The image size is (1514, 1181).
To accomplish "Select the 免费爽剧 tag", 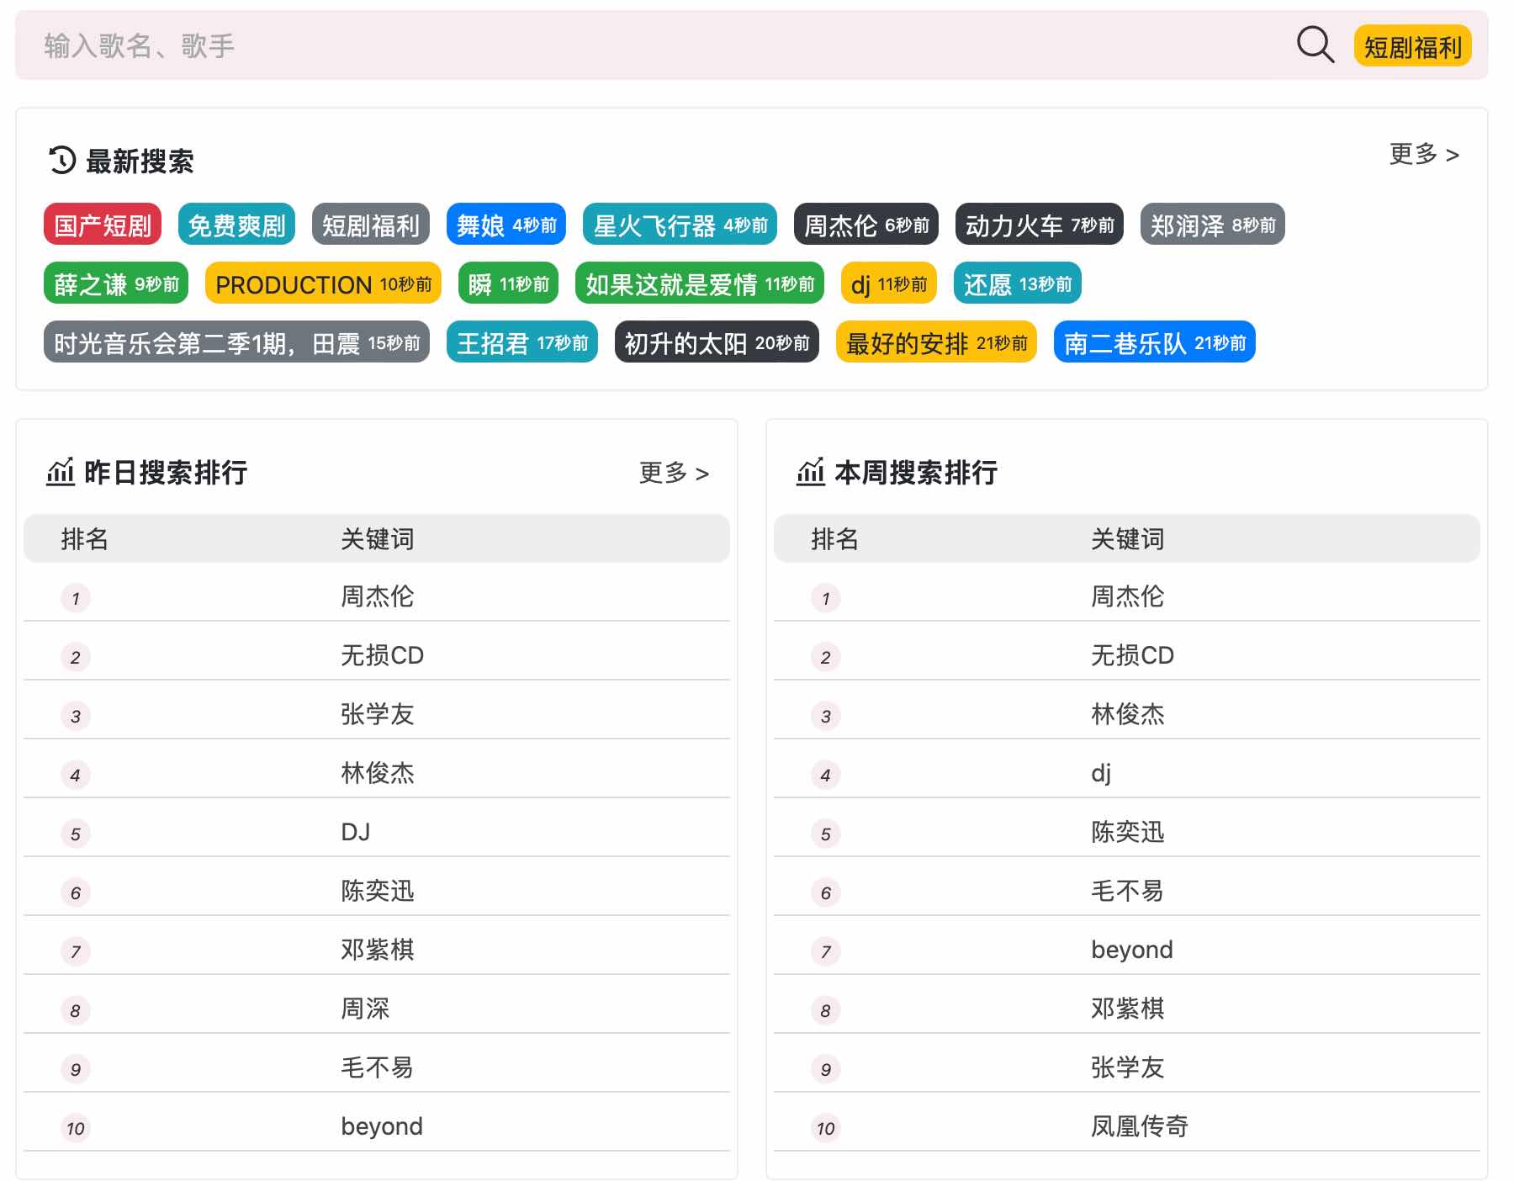I will point(236,225).
